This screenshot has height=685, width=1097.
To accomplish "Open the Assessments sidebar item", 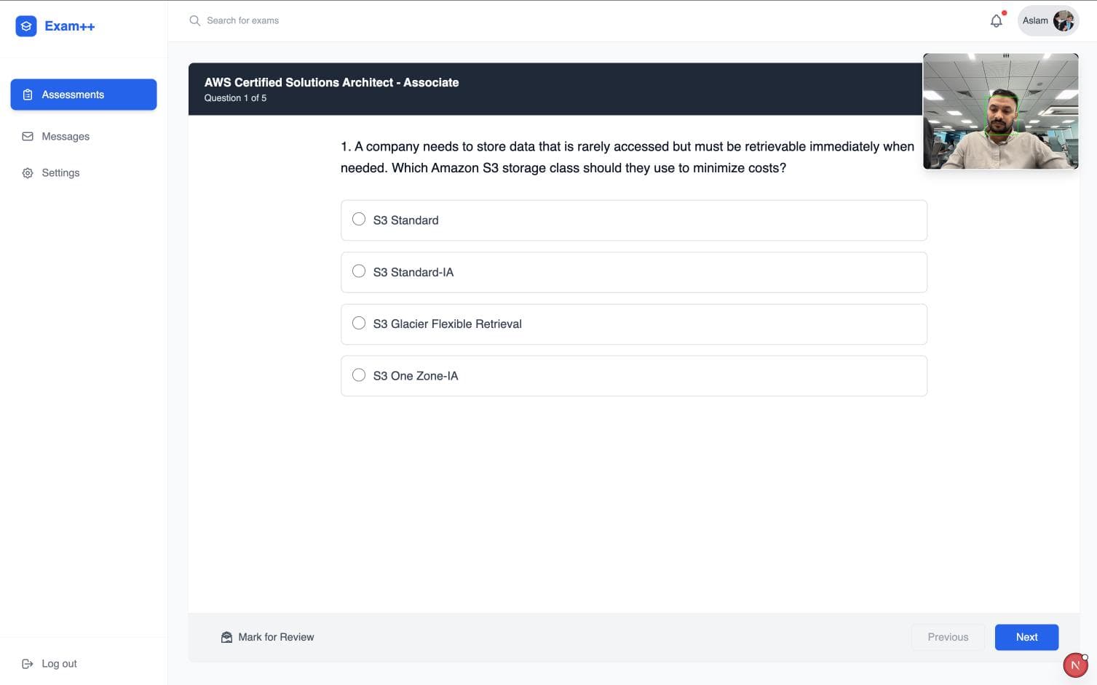I will click(x=84, y=95).
